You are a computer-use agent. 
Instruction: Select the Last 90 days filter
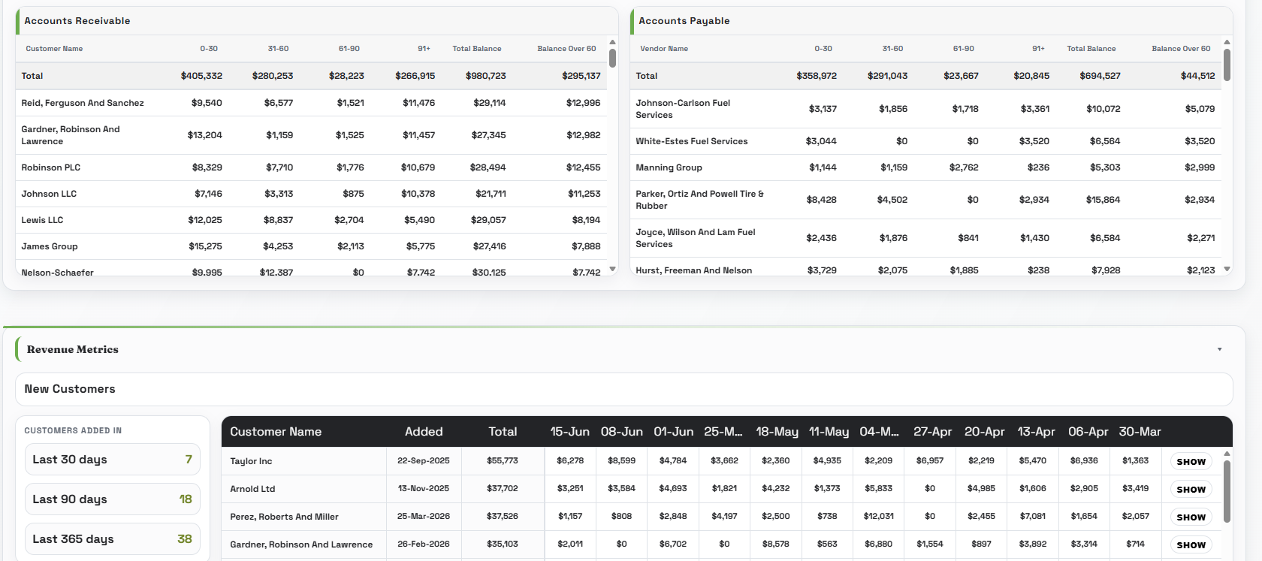pyautogui.click(x=113, y=499)
